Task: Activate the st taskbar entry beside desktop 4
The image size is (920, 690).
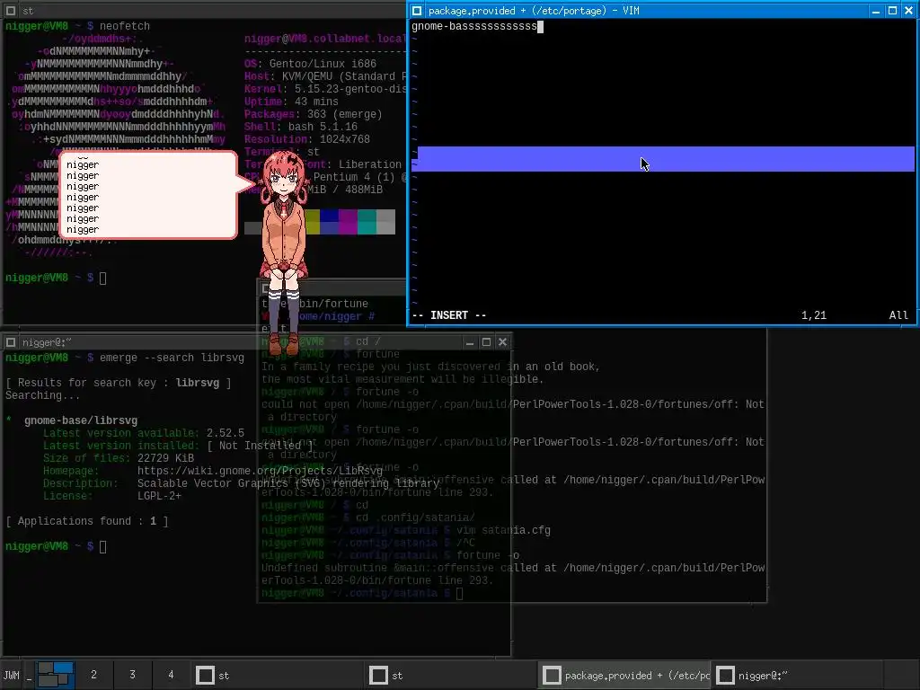Action: (x=279, y=676)
